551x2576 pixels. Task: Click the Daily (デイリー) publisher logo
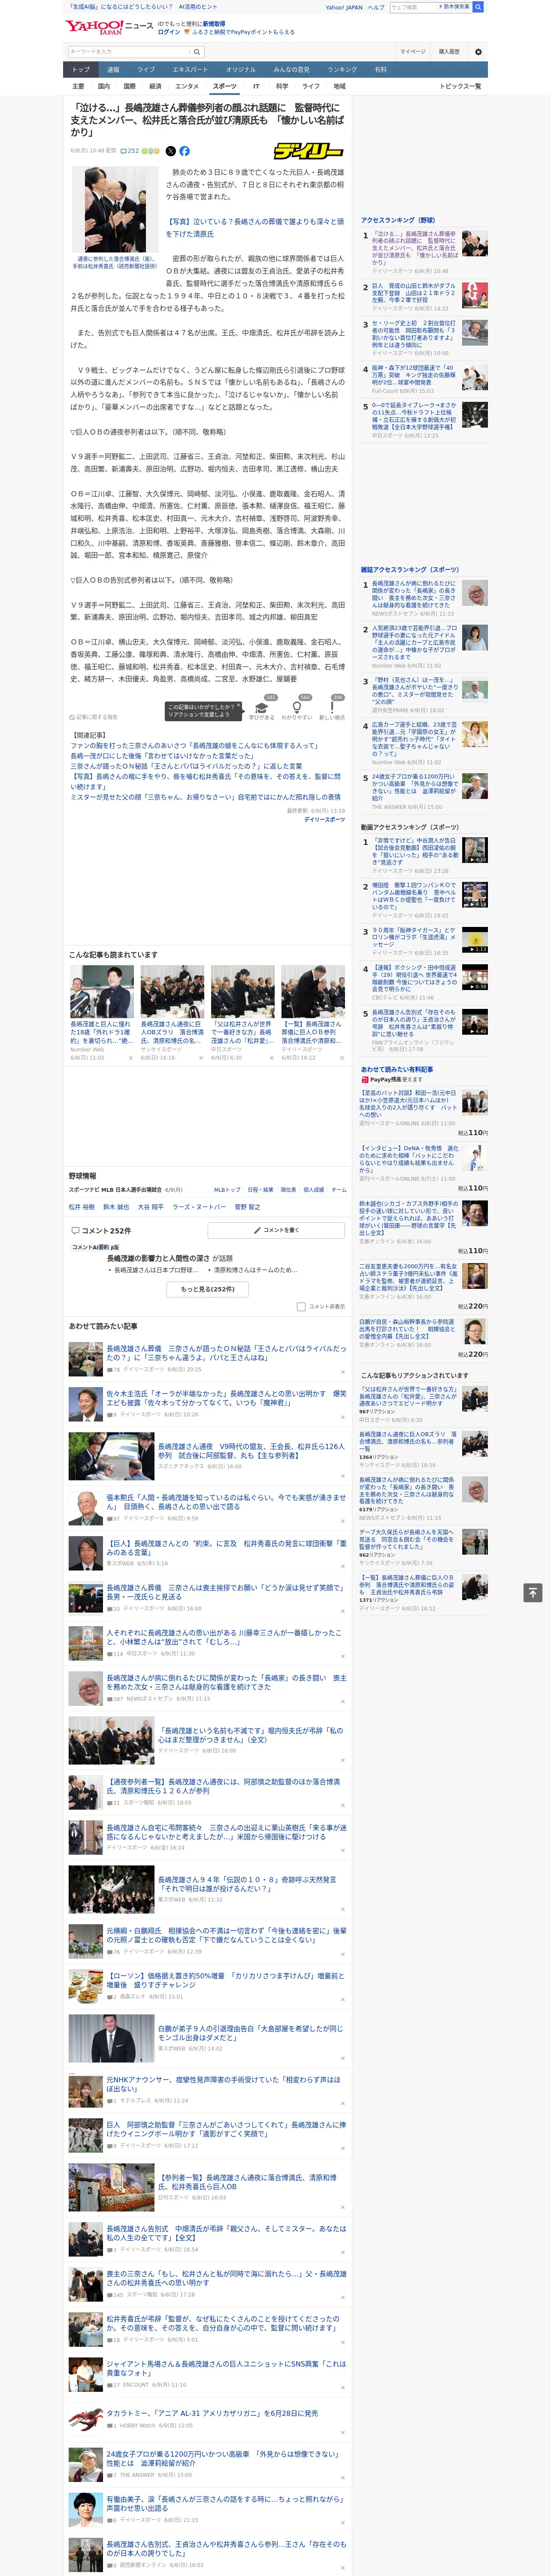pyautogui.click(x=308, y=151)
